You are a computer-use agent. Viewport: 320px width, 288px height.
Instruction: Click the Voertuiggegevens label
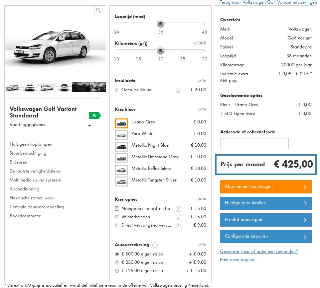[x=27, y=125]
